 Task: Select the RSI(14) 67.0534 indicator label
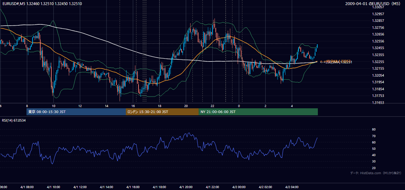point(14,120)
